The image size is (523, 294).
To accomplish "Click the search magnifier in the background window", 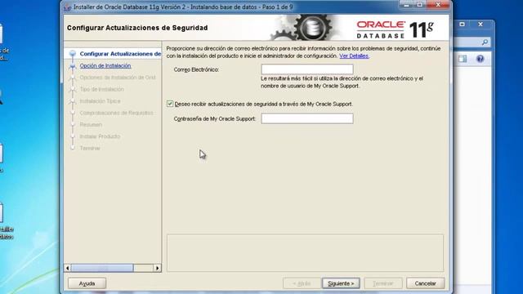I will click(485, 42).
